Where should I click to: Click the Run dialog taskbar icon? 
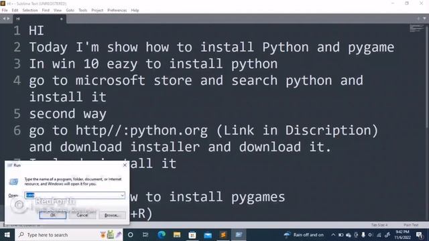coord(239,235)
